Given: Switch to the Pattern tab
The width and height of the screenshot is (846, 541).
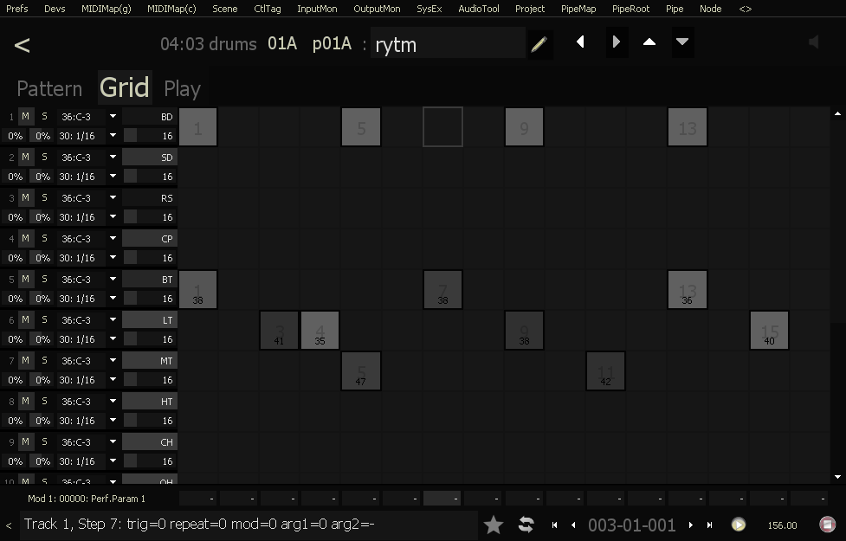Looking at the screenshot, I should pos(49,89).
